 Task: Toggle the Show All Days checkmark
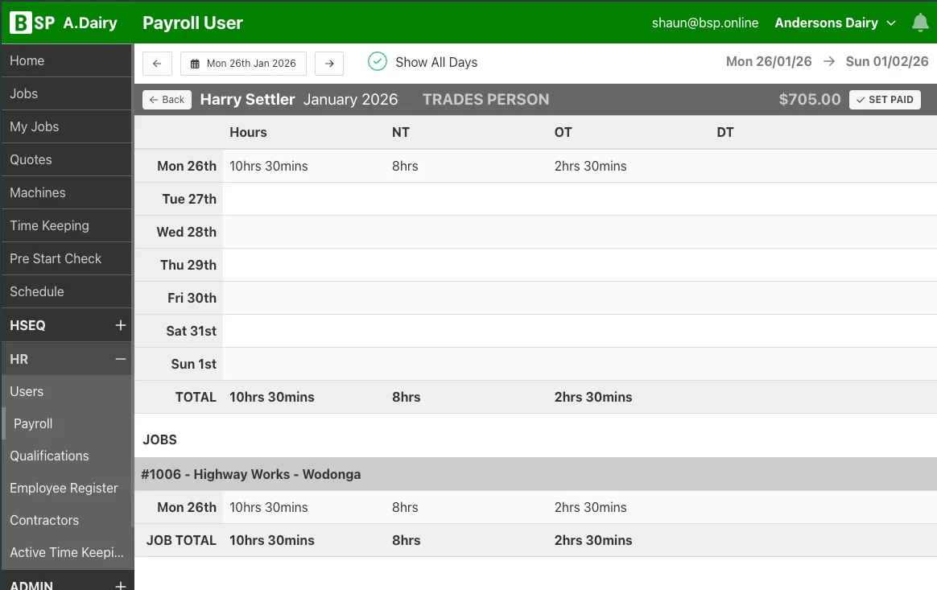tap(377, 61)
